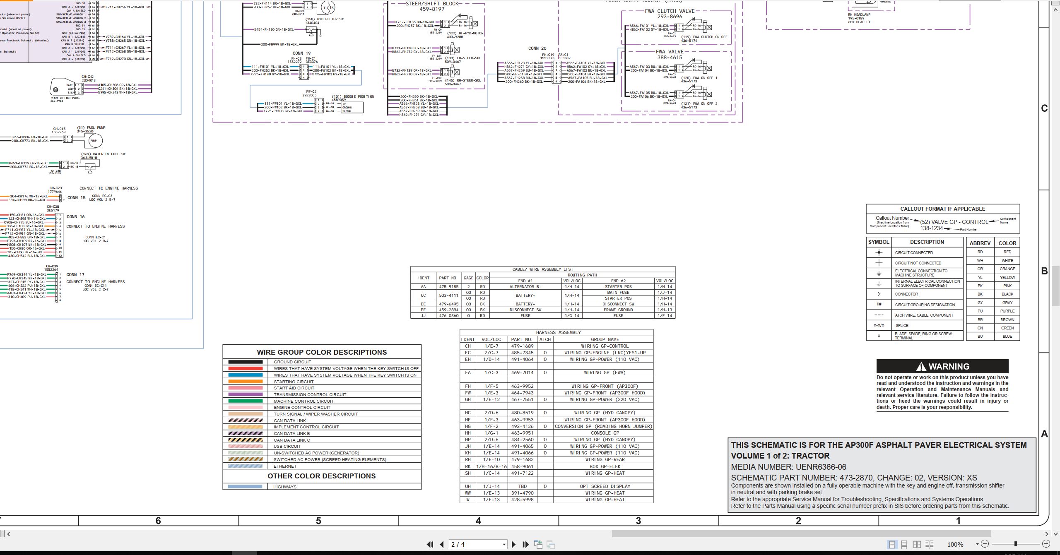Click the ETHERNET legend label
This screenshot has height=555, width=1060.
pos(285,466)
